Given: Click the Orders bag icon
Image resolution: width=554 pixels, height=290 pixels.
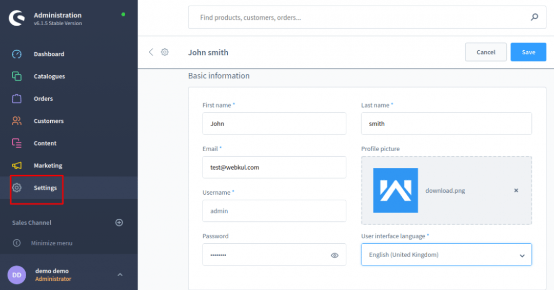Looking at the screenshot, I should 16,98.
